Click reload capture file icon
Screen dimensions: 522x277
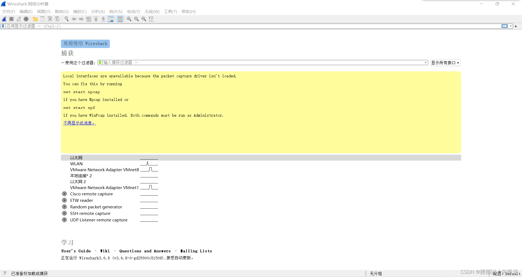pos(57,19)
